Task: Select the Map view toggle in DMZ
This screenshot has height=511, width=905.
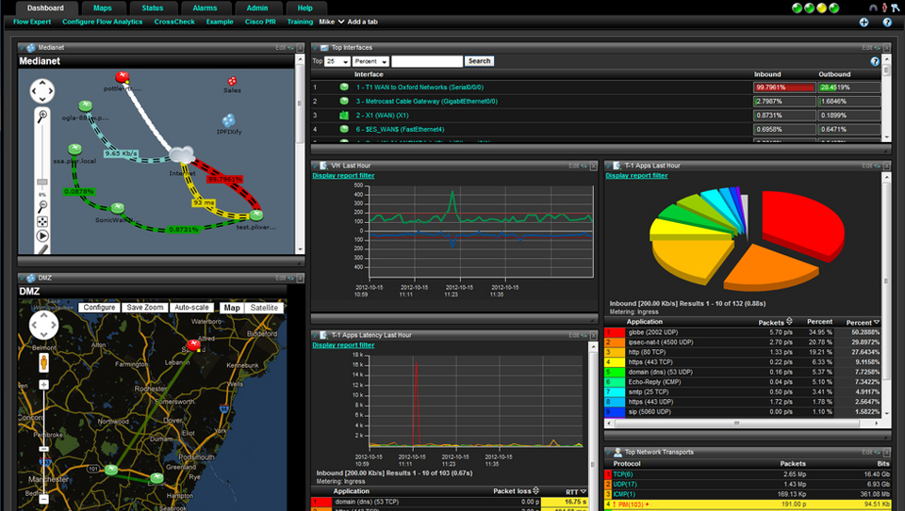Action: coord(232,308)
